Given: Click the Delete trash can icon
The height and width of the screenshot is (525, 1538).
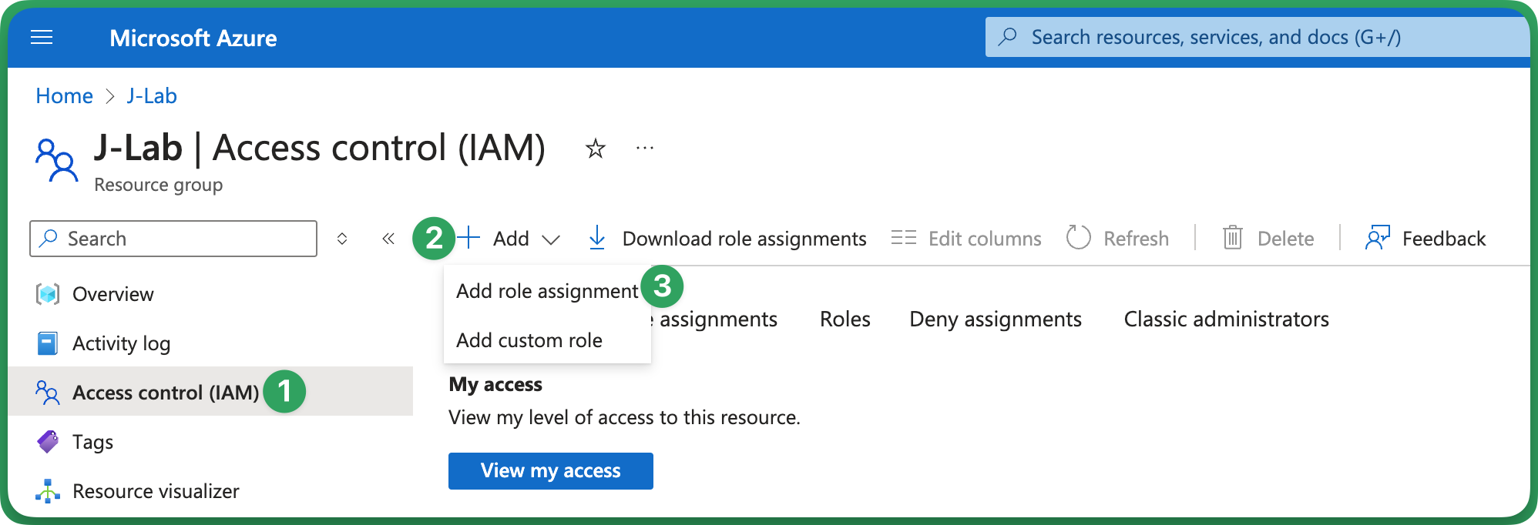Looking at the screenshot, I should click(1232, 239).
